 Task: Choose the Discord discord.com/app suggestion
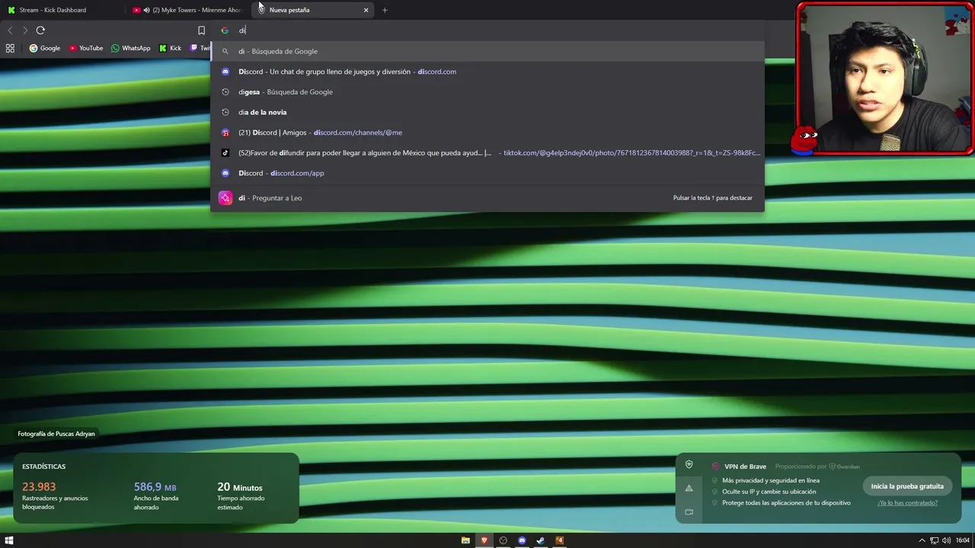coord(487,173)
